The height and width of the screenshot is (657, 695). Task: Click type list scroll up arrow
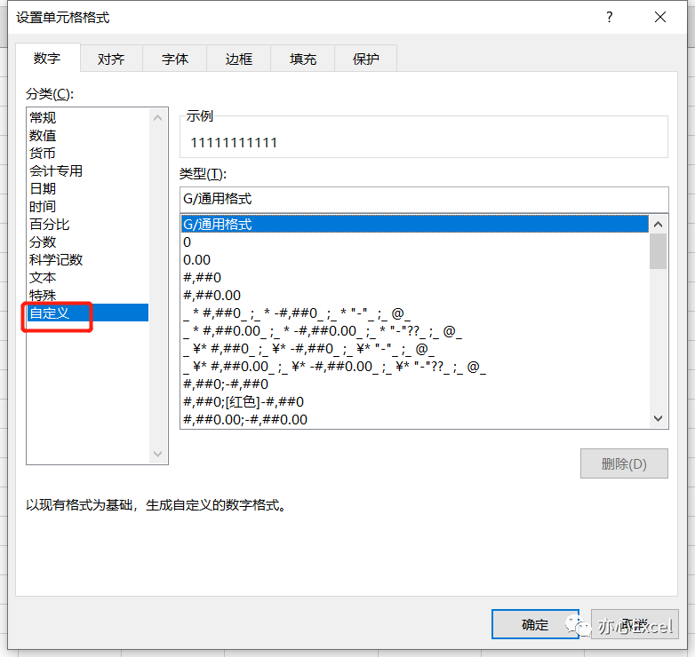click(x=659, y=225)
